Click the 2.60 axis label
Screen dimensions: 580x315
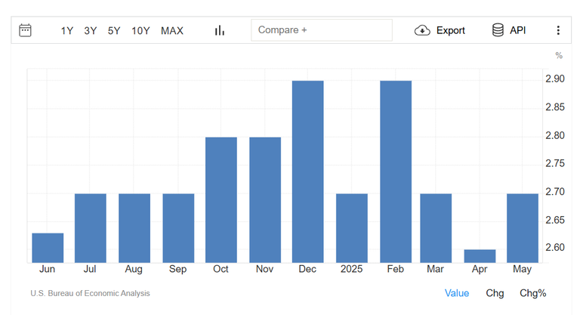click(x=555, y=247)
